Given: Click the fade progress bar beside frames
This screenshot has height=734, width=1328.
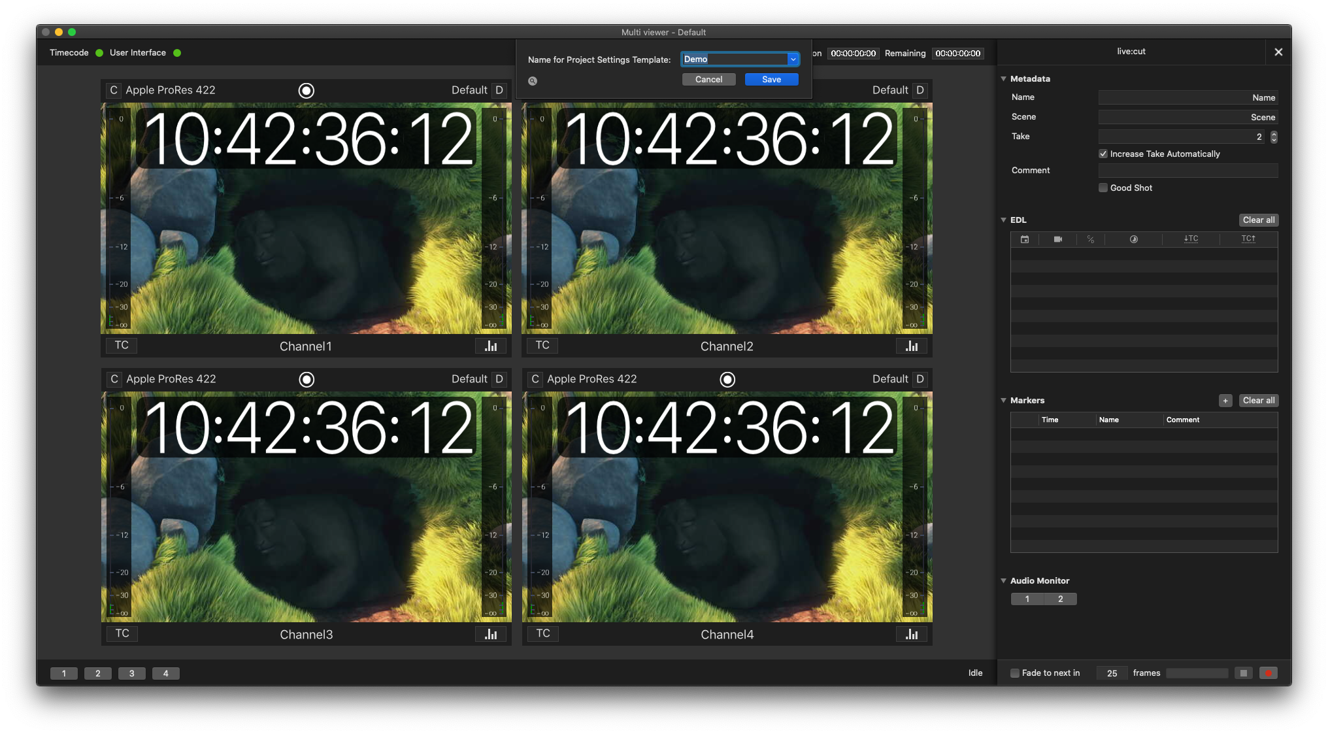Looking at the screenshot, I should click(1197, 673).
